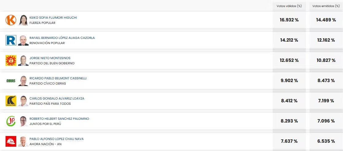Open Rafael López Aliaga's candidate photo
This screenshot has width=343, height=151.
tap(23, 40)
